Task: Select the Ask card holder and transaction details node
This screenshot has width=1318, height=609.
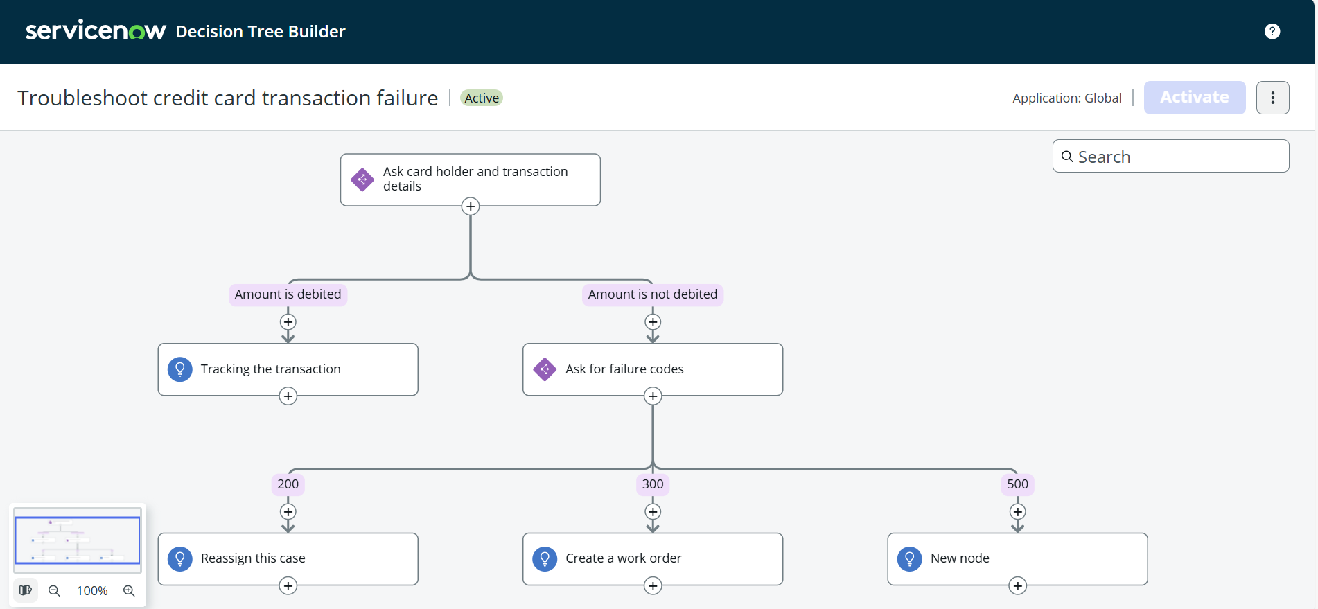Action: (x=470, y=179)
